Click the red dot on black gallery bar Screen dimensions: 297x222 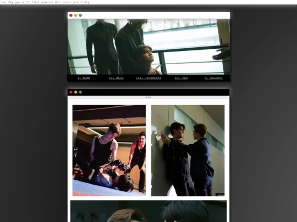click(x=71, y=92)
